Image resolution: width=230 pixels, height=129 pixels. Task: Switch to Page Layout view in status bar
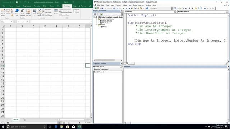coord(64,123)
